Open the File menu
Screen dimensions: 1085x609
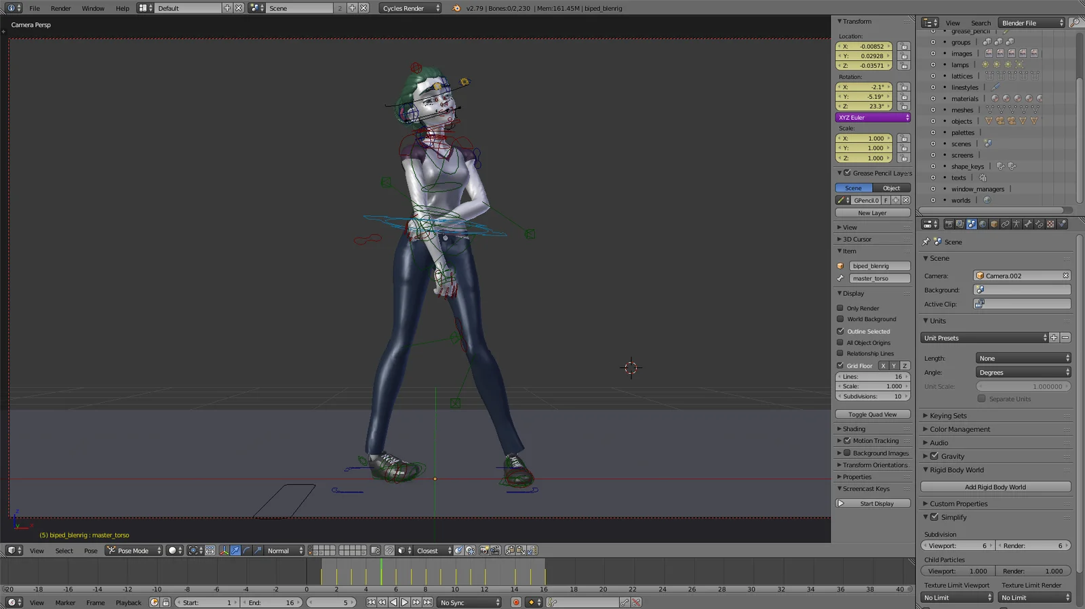(35, 8)
